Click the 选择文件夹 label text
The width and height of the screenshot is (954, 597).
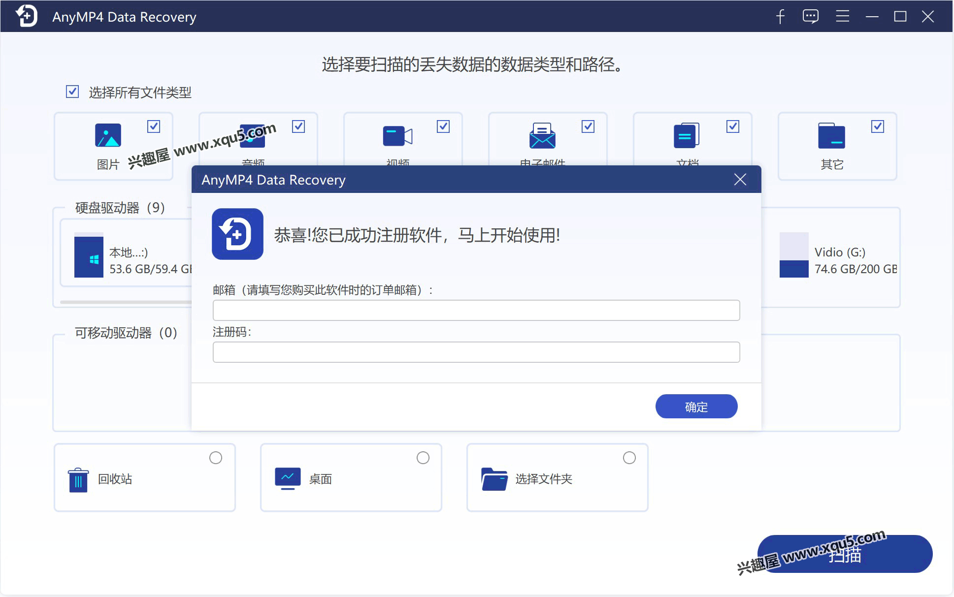coord(544,479)
